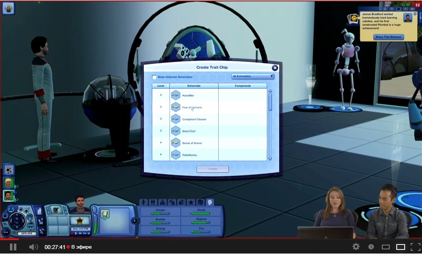Click the gold star career icon
Viewport: 422px width, 254px height.
[80, 221]
